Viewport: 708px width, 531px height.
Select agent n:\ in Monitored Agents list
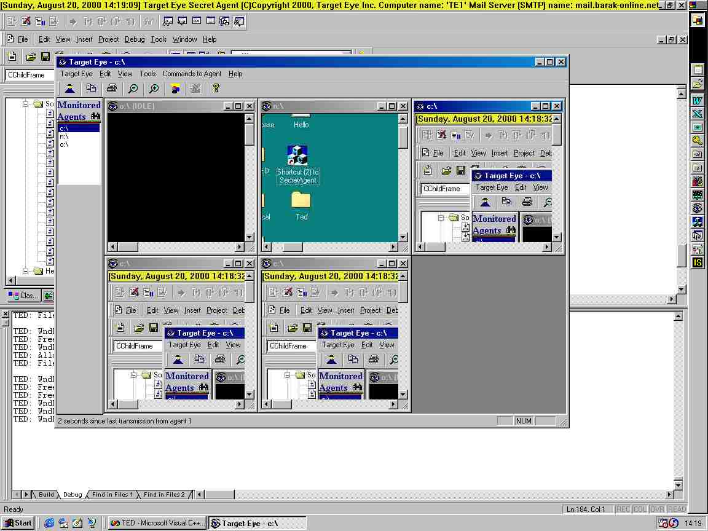(79, 136)
